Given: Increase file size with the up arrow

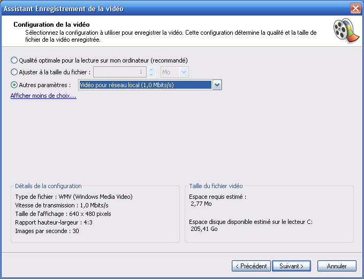Looking at the screenshot, I should coord(151,69).
